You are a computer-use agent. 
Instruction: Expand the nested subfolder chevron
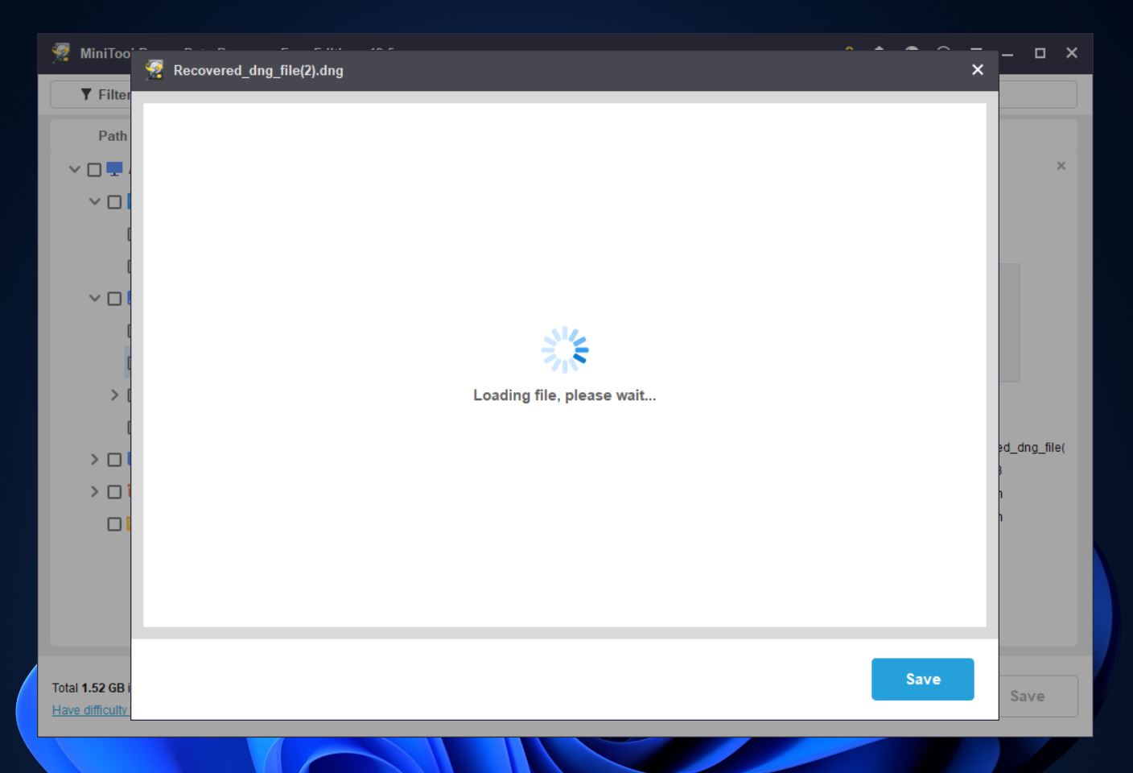click(113, 395)
